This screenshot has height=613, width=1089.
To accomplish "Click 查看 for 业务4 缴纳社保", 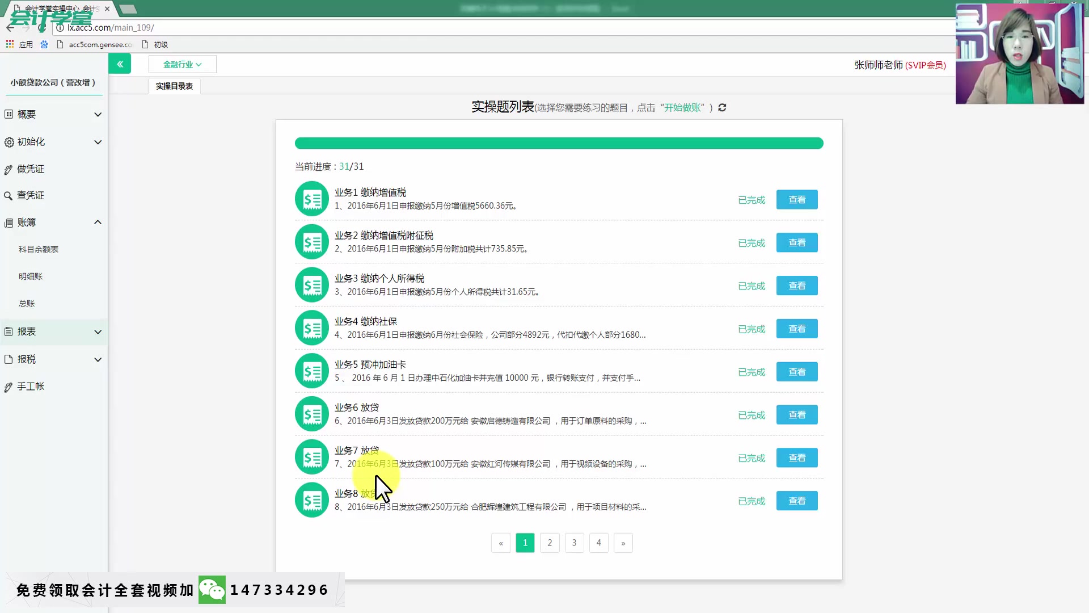I will (796, 328).
